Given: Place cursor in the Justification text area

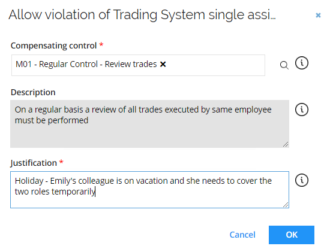Looking at the screenshot, I should point(149,190).
